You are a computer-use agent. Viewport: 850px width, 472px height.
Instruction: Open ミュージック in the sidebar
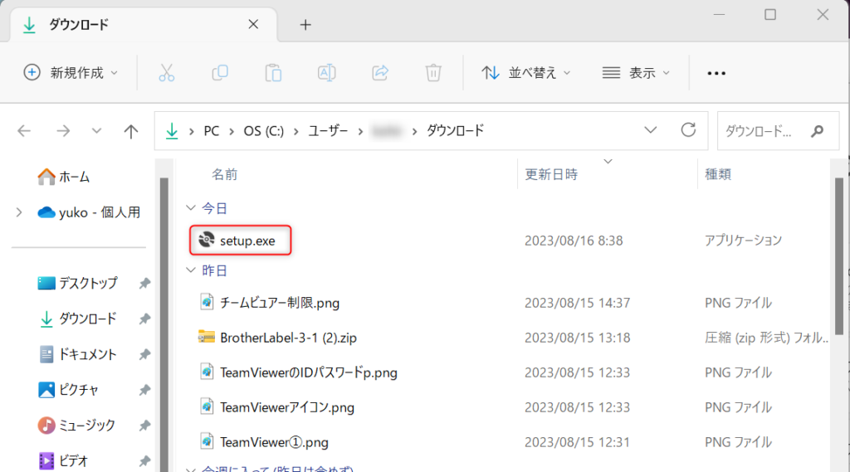tap(76, 426)
